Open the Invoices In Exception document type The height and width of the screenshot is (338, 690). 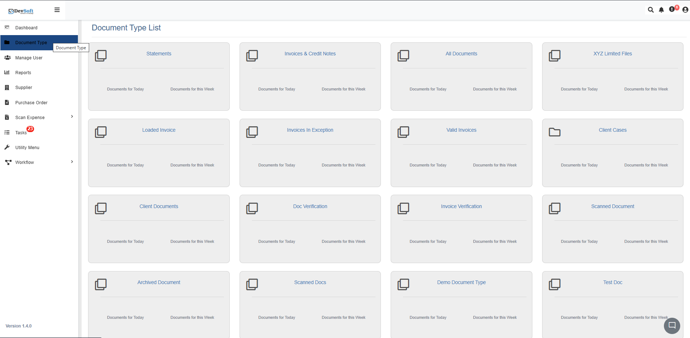point(310,130)
